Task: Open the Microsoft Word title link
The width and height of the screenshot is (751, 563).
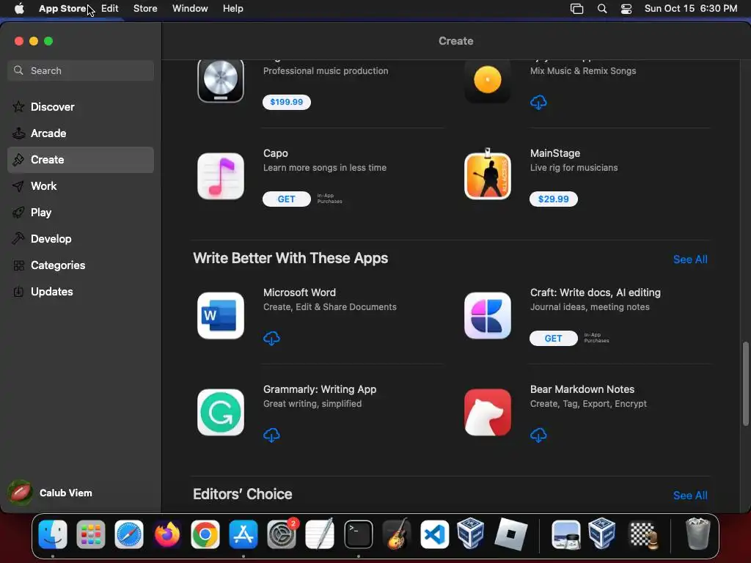Action: pos(299,292)
